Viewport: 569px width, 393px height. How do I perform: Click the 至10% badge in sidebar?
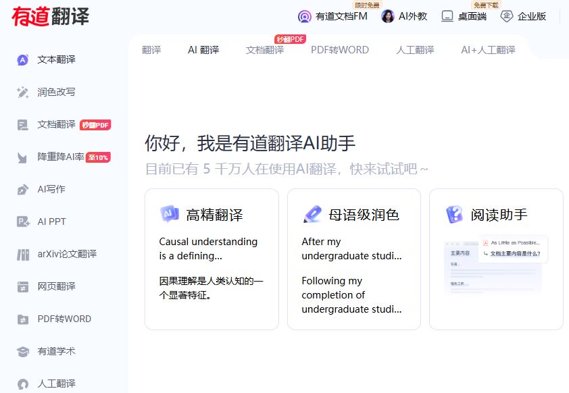[x=98, y=157]
